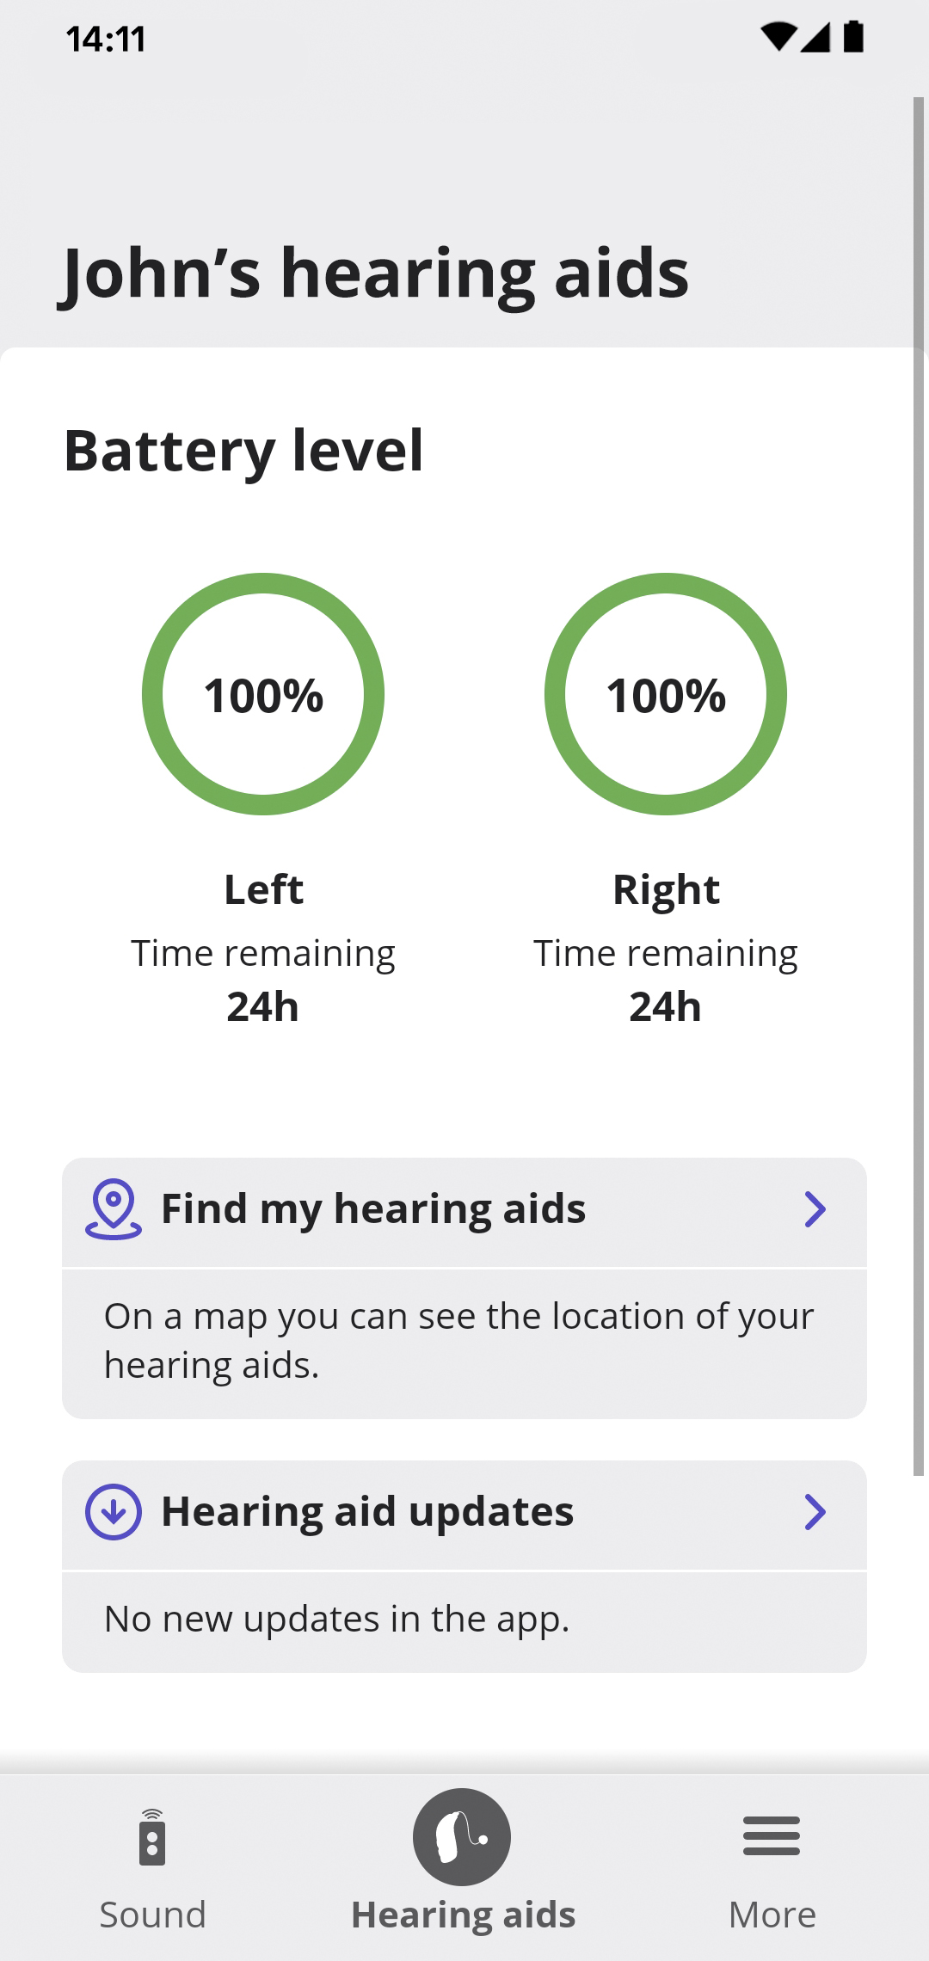Expand the Hearing aid updates chevron
Screen dimensions: 929x1961
(x=815, y=1512)
